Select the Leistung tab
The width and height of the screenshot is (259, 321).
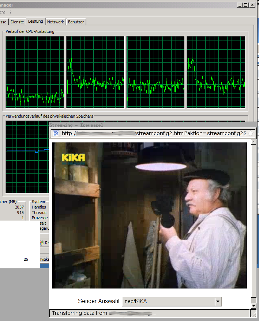[35, 21]
